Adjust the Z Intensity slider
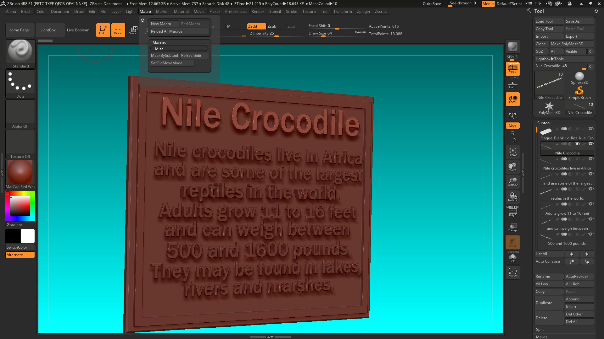The height and width of the screenshot is (339, 604). point(276,34)
